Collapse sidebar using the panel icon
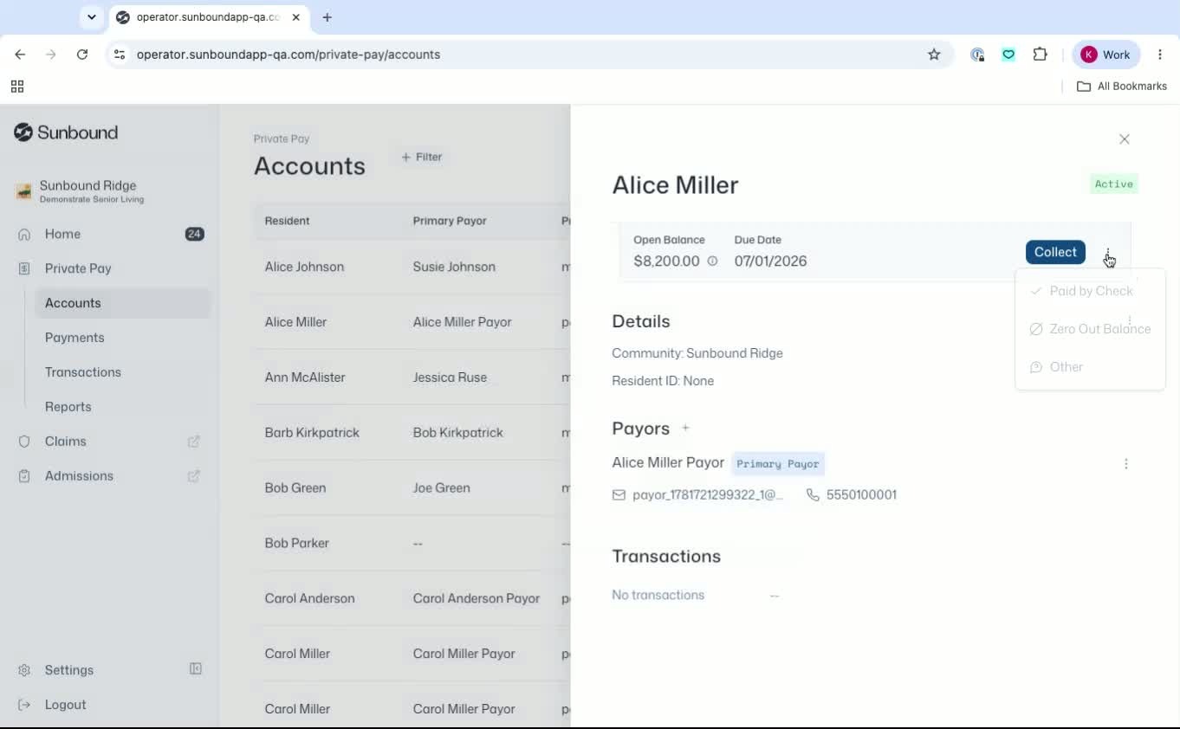 click(x=196, y=669)
